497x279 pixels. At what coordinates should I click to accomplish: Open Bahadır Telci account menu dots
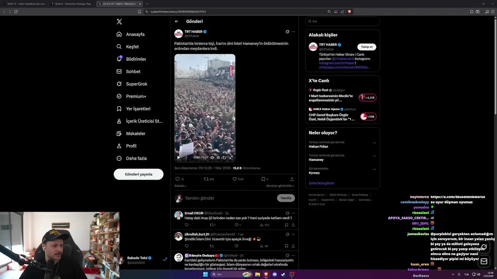pos(165,260)
